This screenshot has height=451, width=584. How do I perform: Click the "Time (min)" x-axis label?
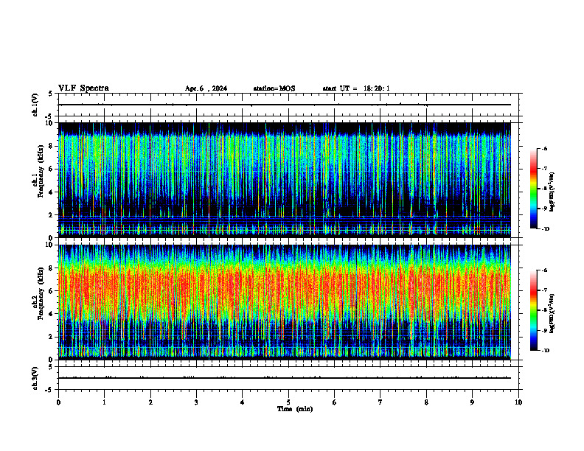pos(295,409)
